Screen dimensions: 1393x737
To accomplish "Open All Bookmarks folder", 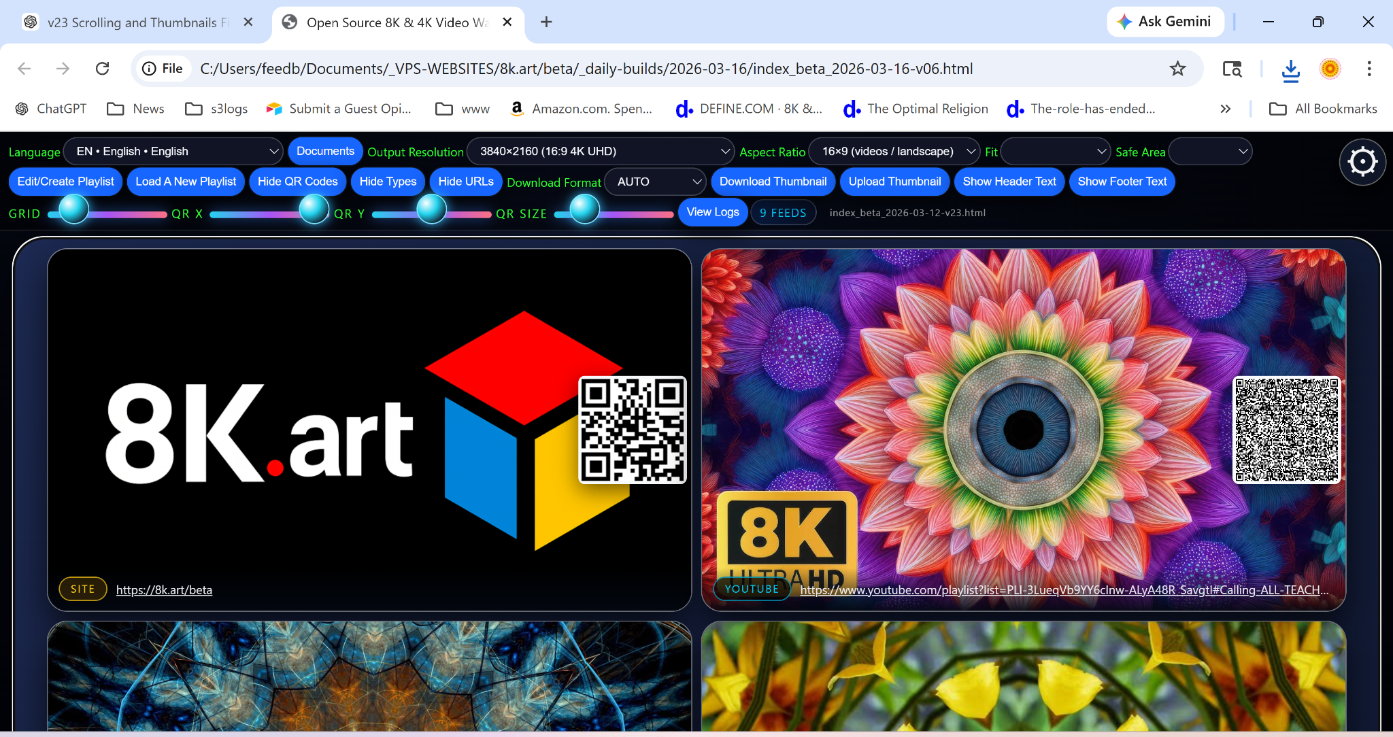I will [x=1323, y=109].
